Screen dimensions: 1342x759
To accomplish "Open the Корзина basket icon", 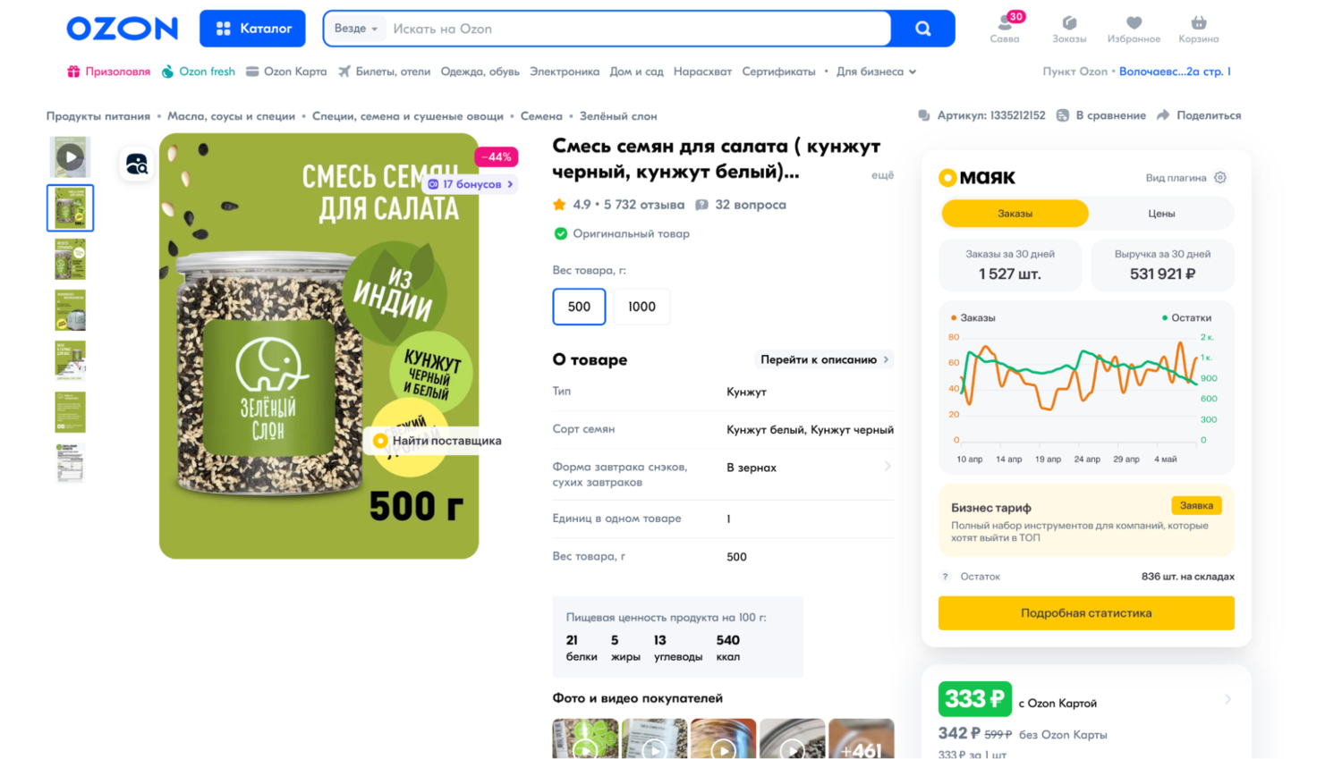I will tap(1198, 23).
